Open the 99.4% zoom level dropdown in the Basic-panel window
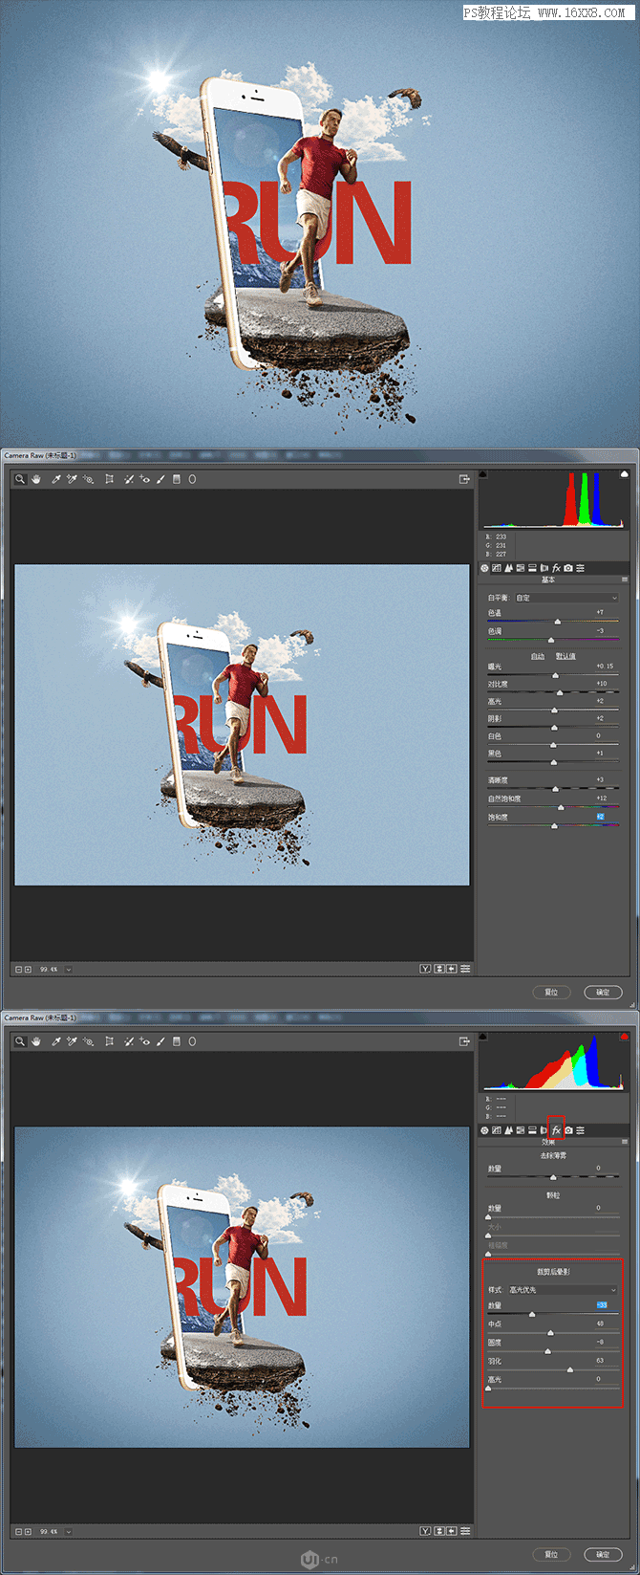Image resolution: width=640 pixels, height=1575 pixels. pyautogui.click(x=69, y=969)
